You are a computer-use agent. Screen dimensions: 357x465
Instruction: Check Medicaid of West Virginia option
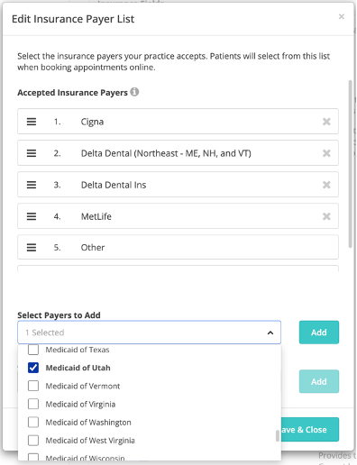click(33, 441)
